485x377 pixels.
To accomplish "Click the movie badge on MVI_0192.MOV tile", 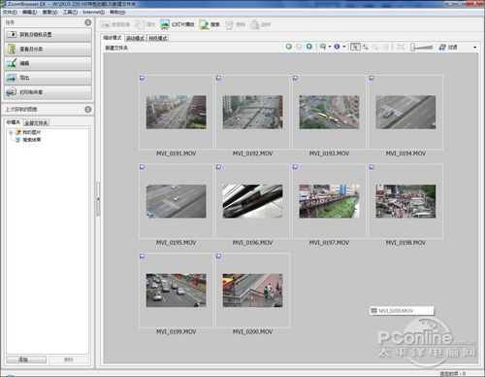I will point(219,78).
